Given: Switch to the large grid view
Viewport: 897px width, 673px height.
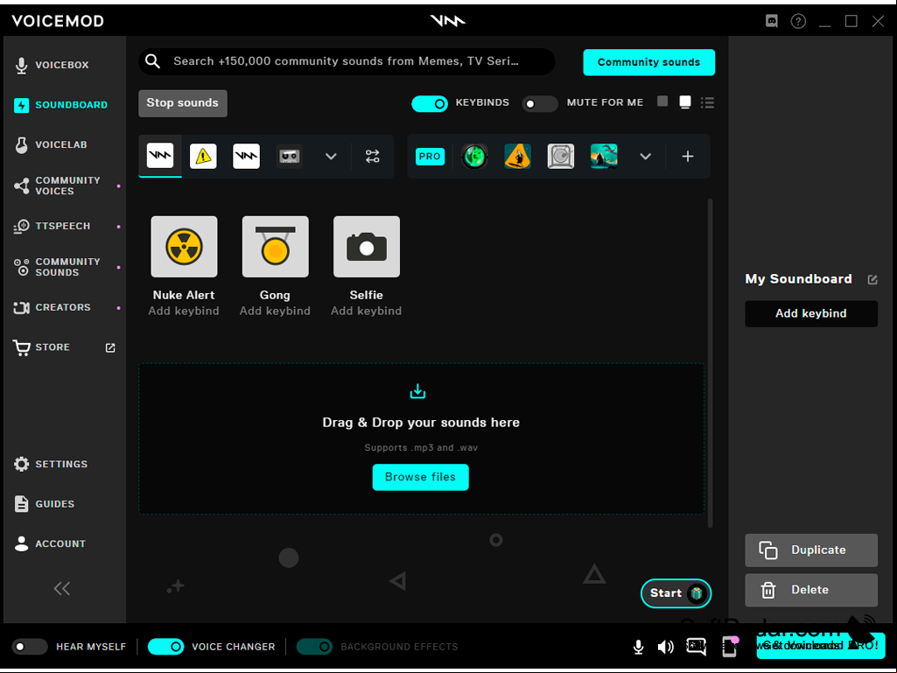Looking at the screenshot, I should pyautogui.click(x=684, y=102).
